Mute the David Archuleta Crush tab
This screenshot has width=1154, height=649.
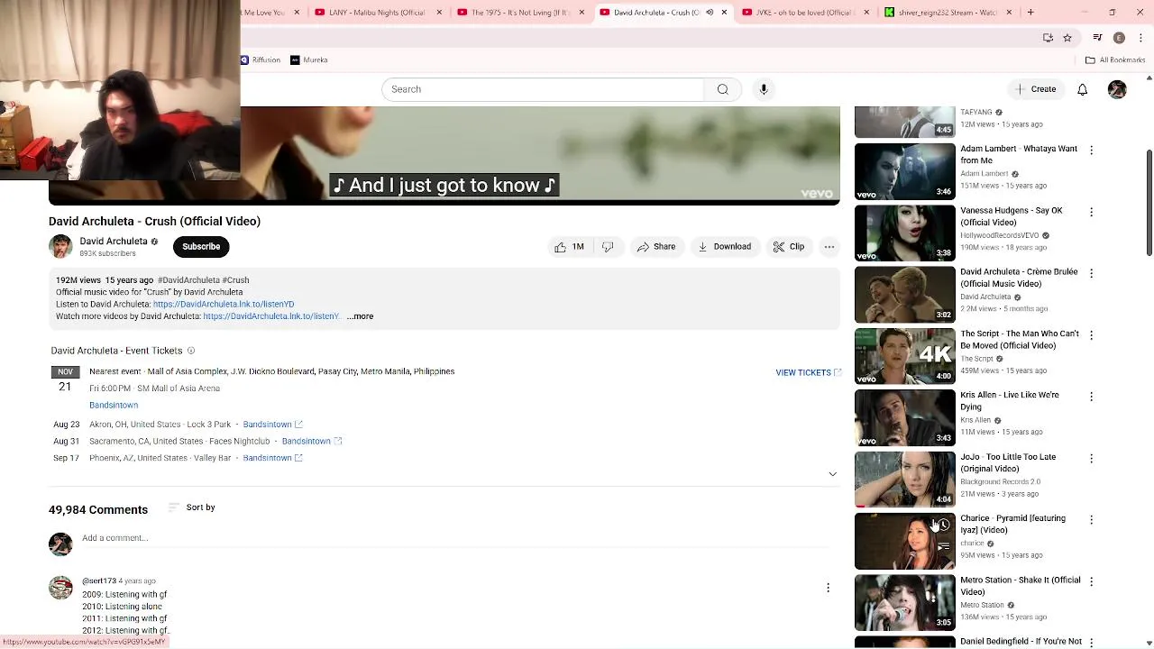710,13
